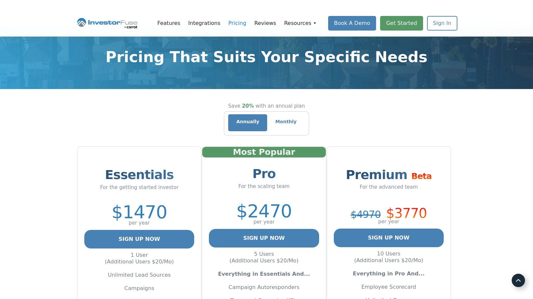533x299 pixels.
Task: Click the InvestorFuse logo icon
Action: (82, 23)
